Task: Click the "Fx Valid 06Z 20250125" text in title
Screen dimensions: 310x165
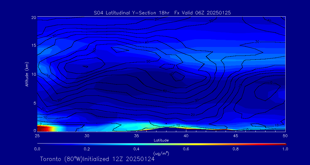Action: (203, 13)
